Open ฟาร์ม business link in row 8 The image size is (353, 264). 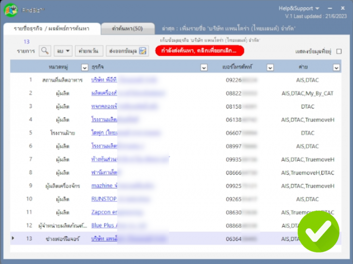point(104,173)
